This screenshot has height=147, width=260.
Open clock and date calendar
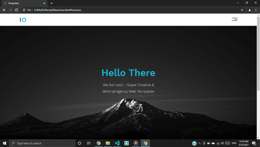point(243,143)
